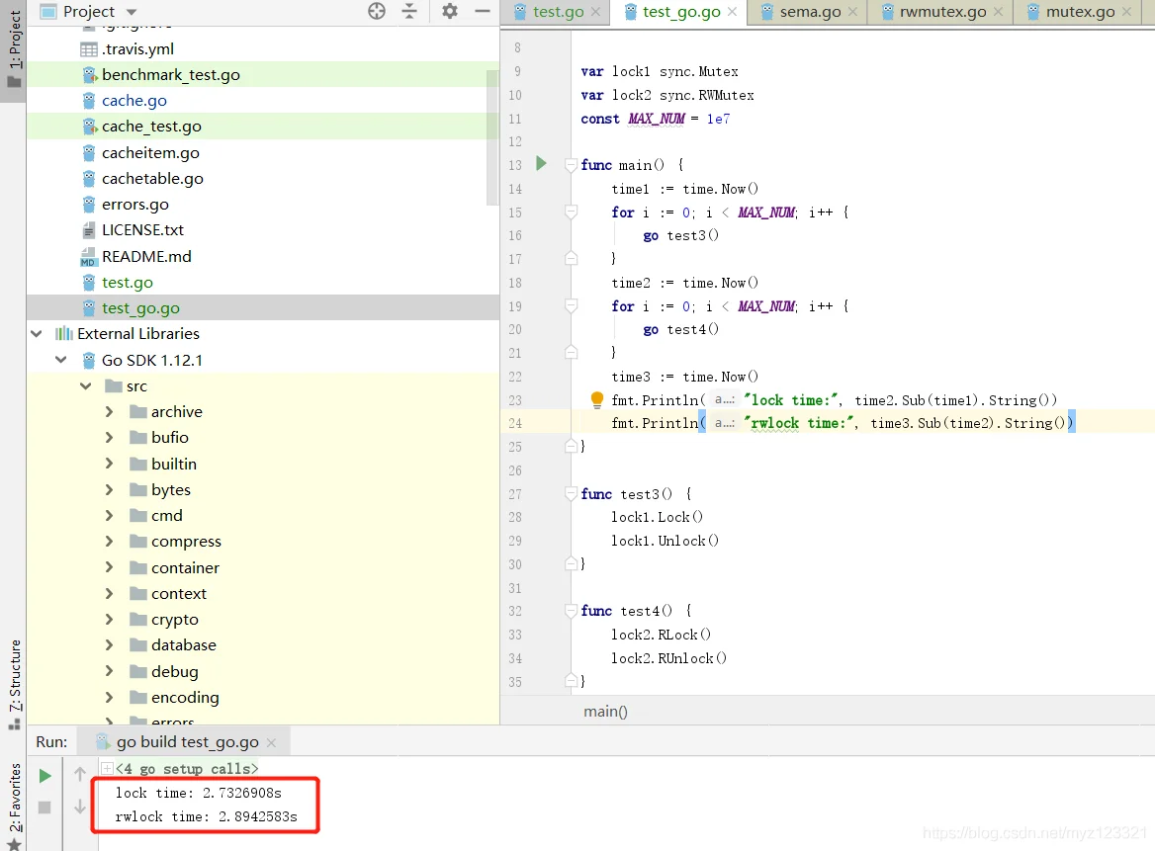Open the Project view dropdown arrow
Screen dimensions: 1155x851
click(x=132, y=12)
